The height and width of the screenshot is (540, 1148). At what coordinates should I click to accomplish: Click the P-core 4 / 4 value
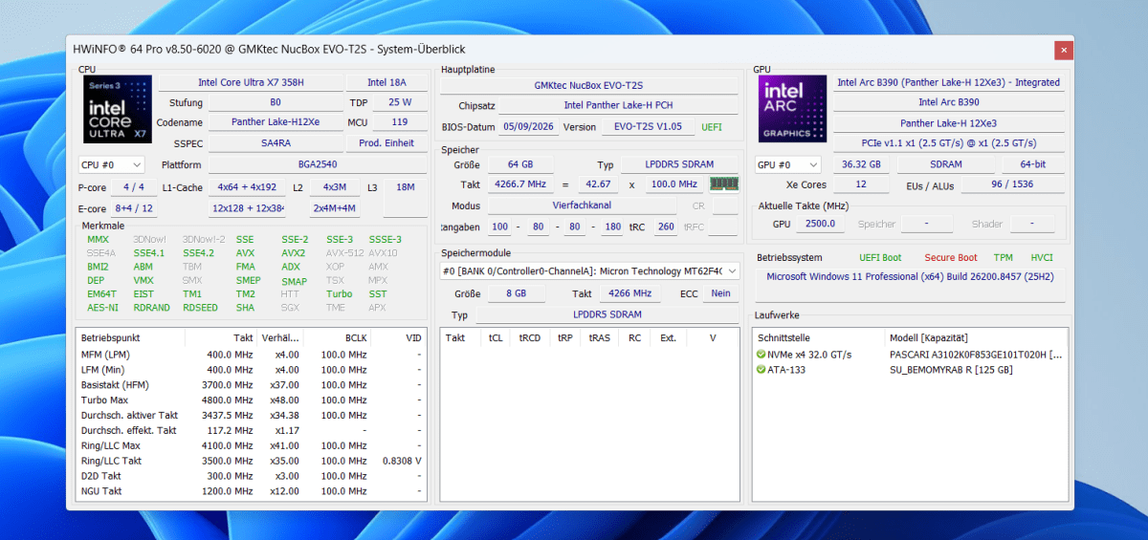(134, 187)
